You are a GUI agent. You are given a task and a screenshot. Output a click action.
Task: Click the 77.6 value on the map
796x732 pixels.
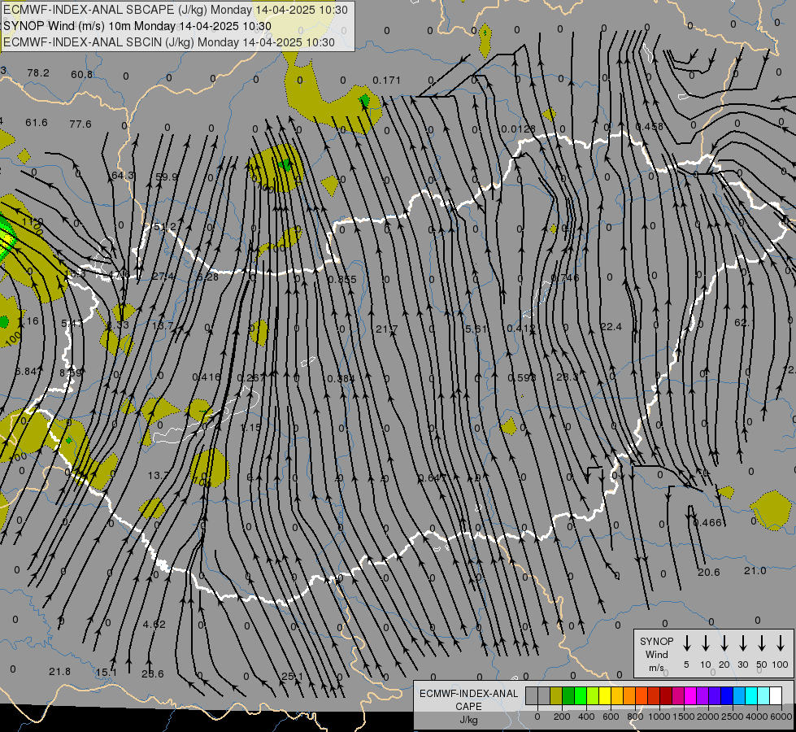tap(80, 124)
